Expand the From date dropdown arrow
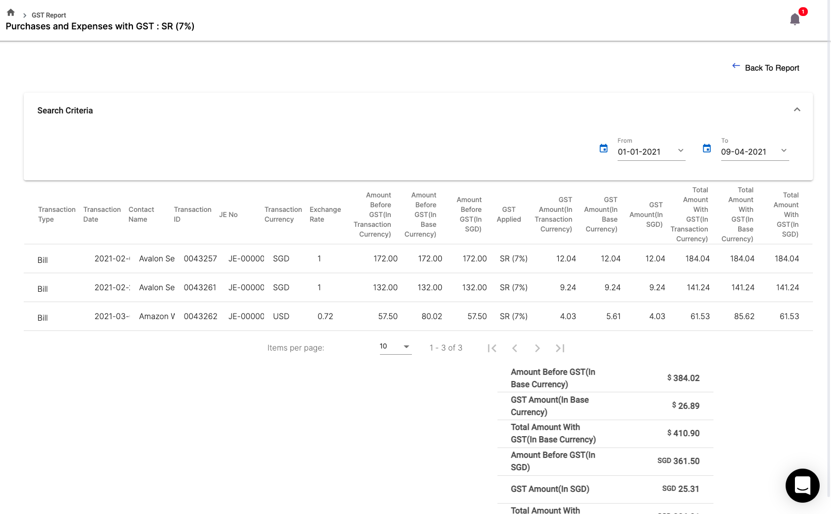The height and width of the screenshot is (514, 831). point(680,151)
